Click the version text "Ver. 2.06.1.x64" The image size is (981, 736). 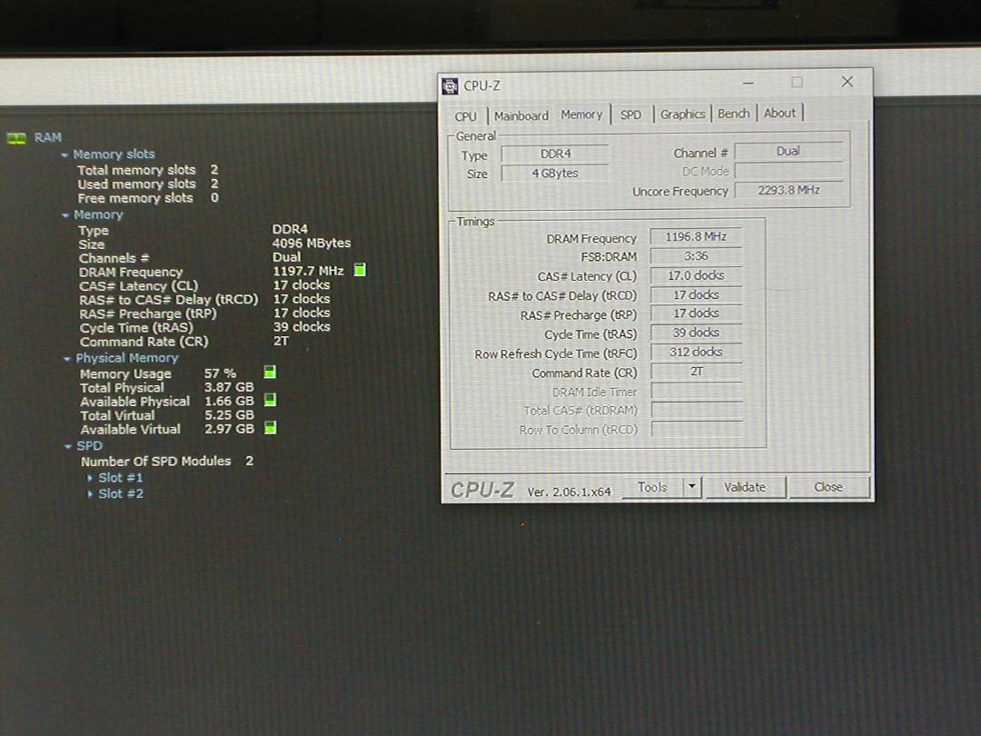click(569, 492)
